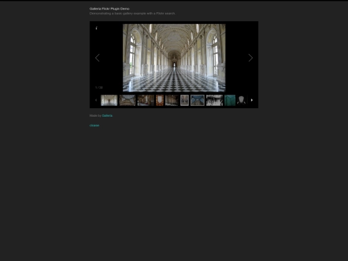
Task: Select the teal green door thumbnail
Action: [x=230, y=100]
